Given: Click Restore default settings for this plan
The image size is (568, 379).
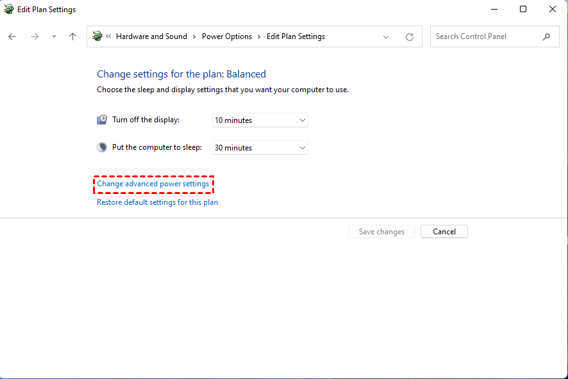Looking at the screenshot, I should 157,202.
